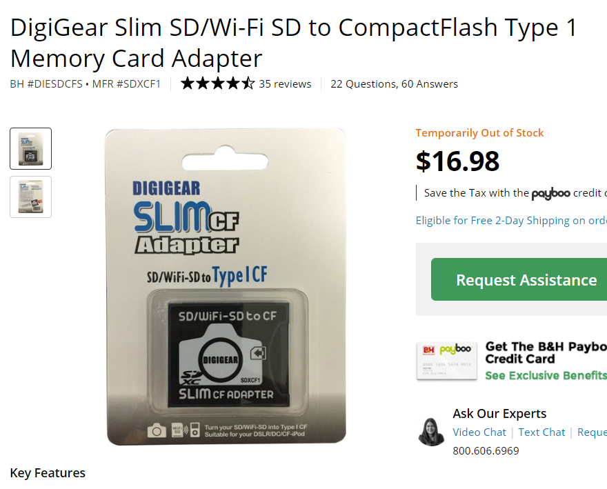Click the 800.606.6969 phone number
607x489 pixels.
(x=486, y=451)
